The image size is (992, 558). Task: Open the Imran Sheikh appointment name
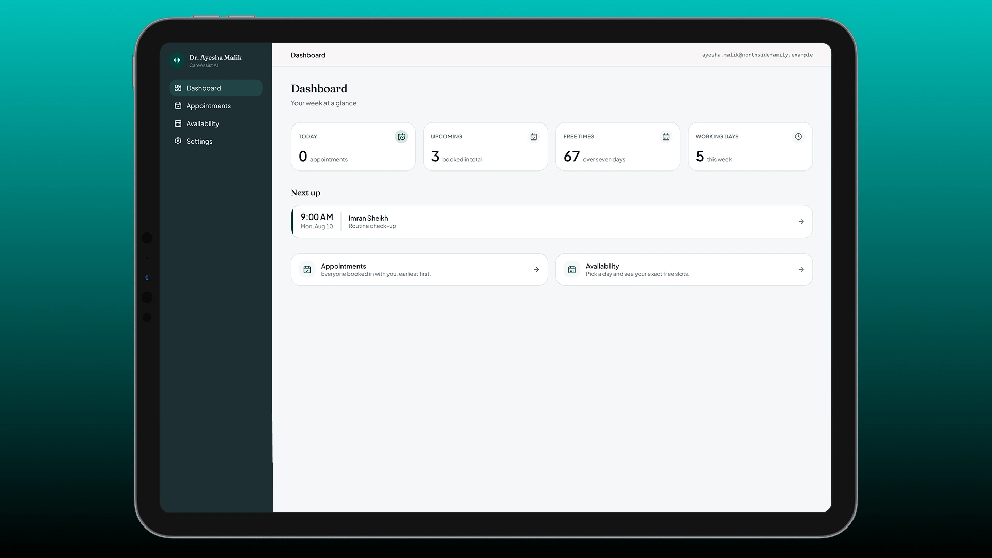(368, 218)
